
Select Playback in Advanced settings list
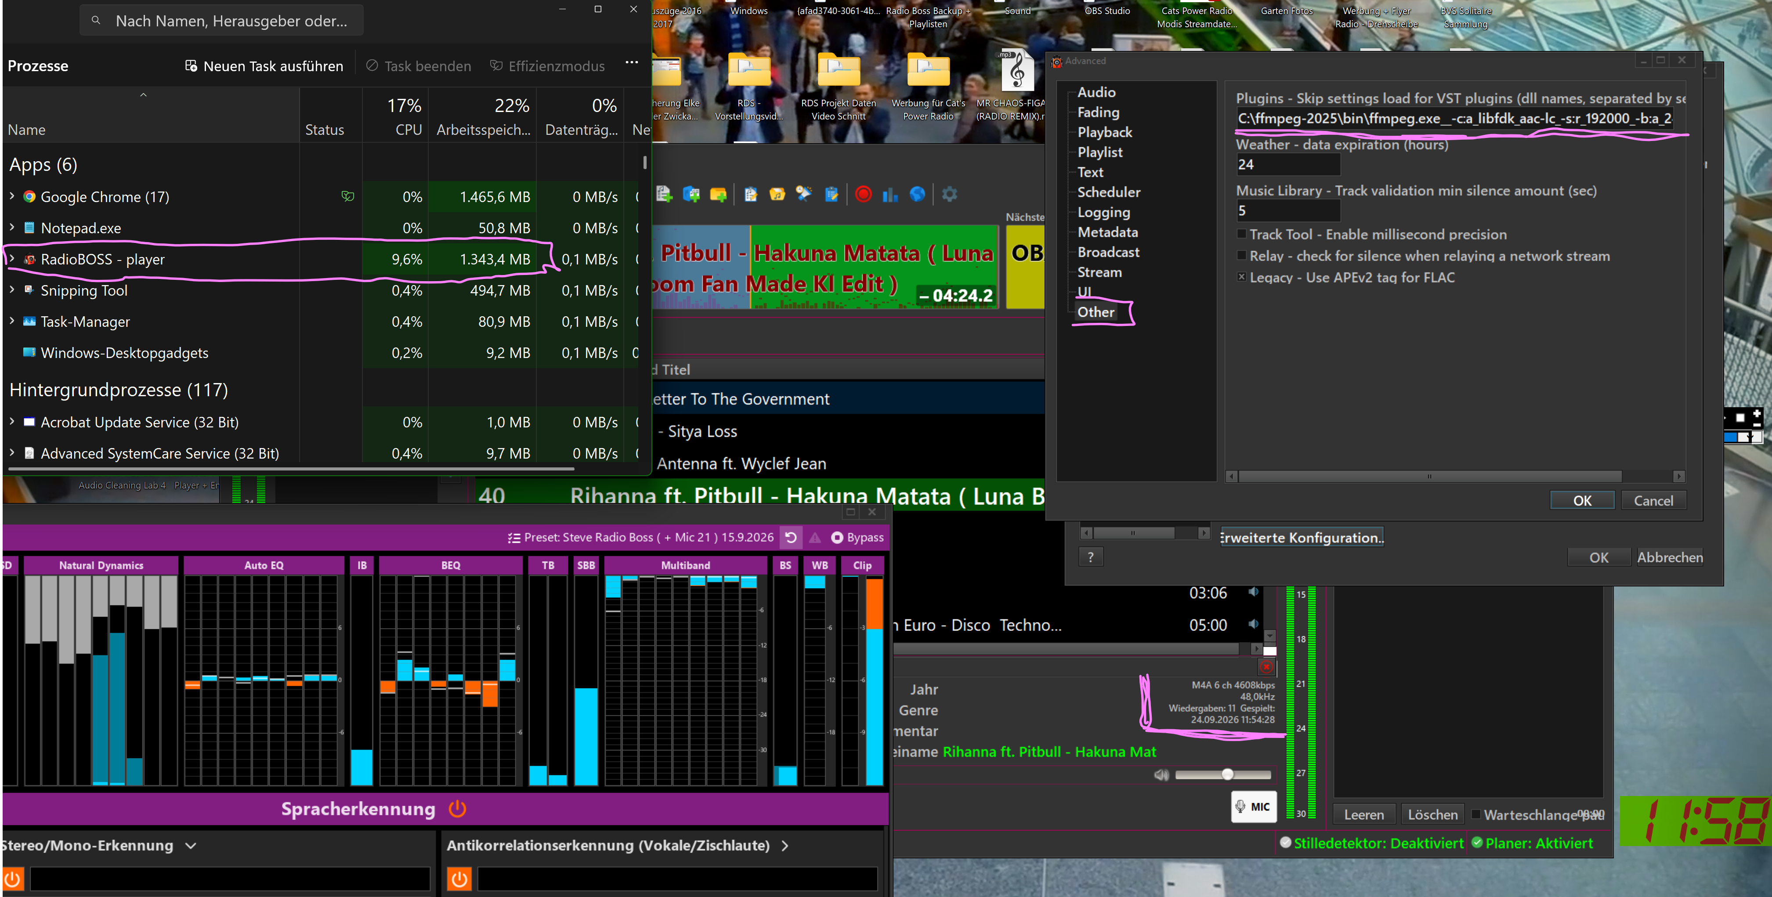pos(1104,132)
